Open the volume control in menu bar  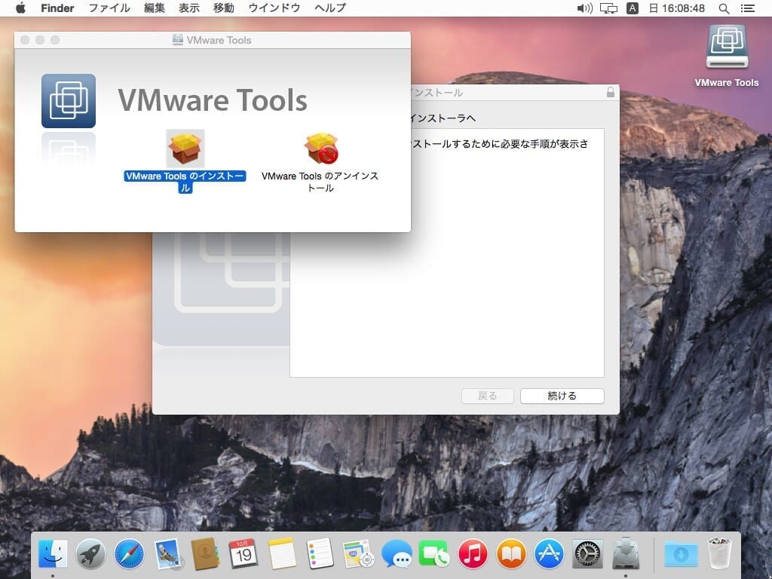(584, 8)
